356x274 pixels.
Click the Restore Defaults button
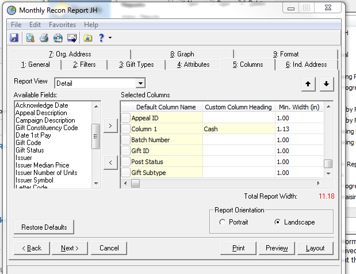point(44,227)
